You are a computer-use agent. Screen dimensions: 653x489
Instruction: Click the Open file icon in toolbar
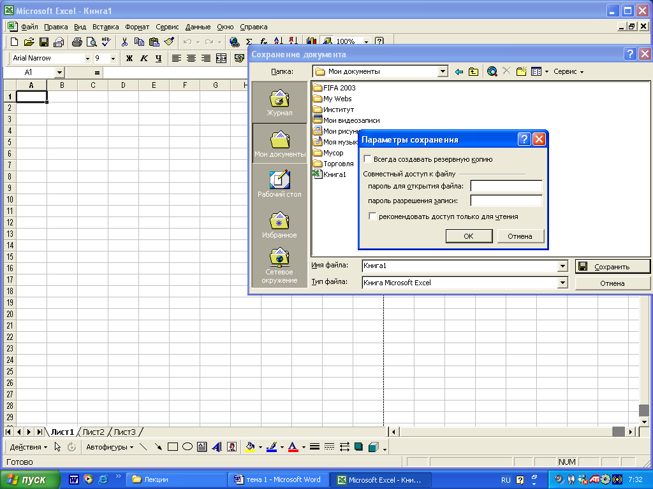(x=29, y=41)
